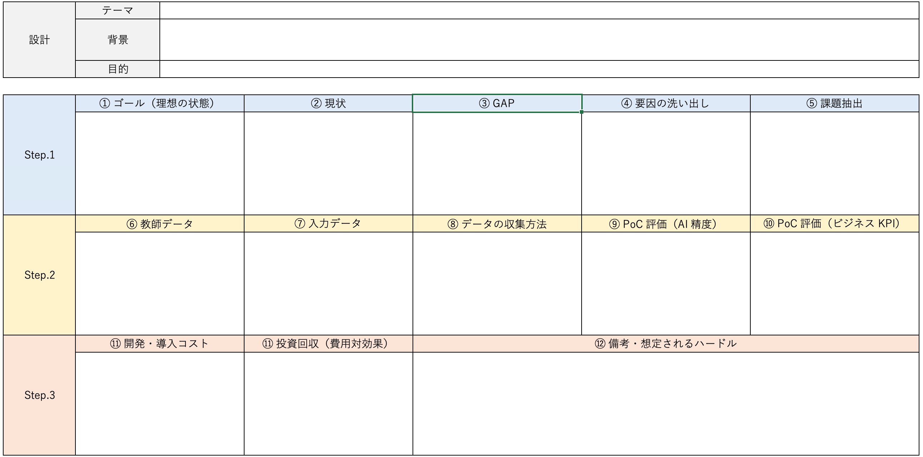923x457 pixels.
Task: Select the ② 現状 header cell
Action: point(328,104)
